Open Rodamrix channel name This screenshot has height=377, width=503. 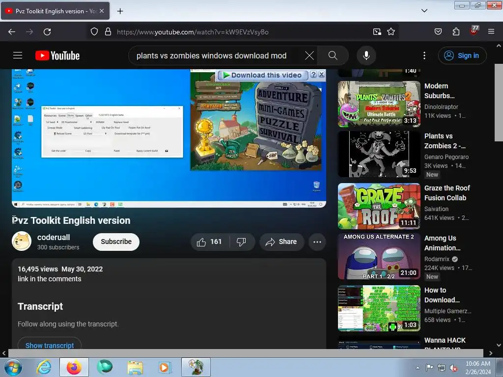click(437, 259)
